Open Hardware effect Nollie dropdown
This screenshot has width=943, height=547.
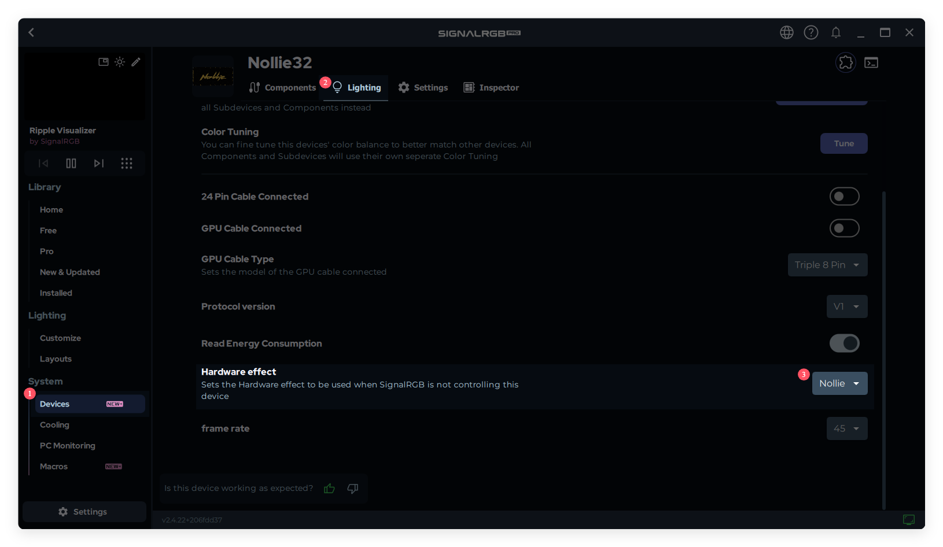click(840, 383)
